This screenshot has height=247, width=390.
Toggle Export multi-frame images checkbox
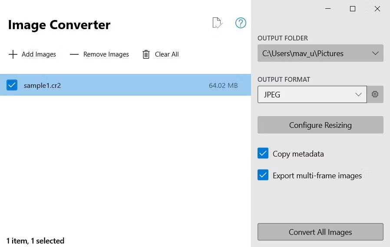coord(263,175)
